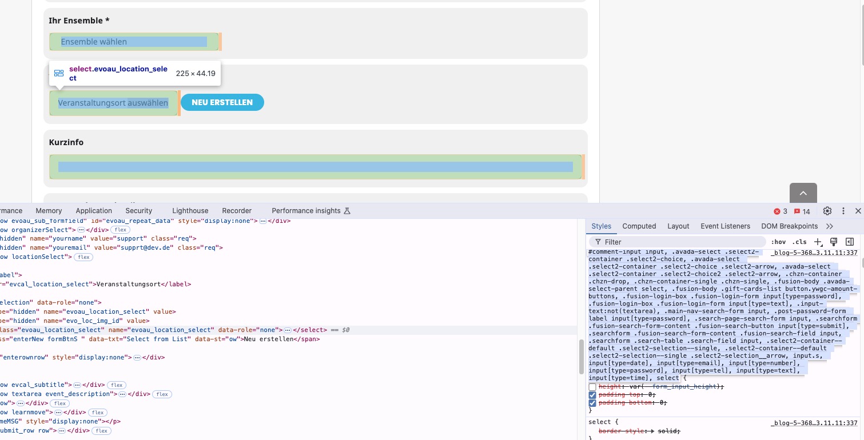
Task: Open the paintbrush rendering emulations icon
Action: point(834,242)
